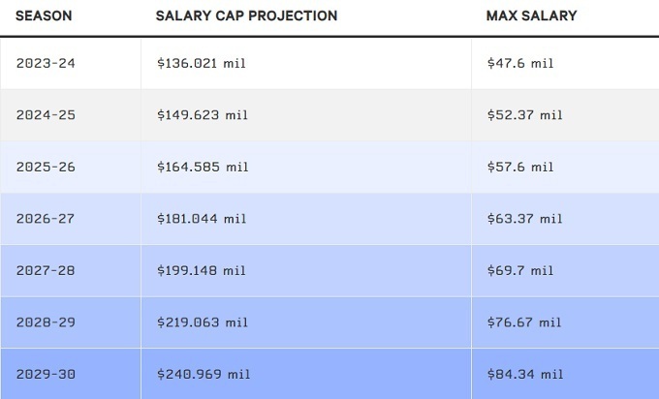Click the $240.969 mil salary cap cell

pyautogui.click(x=202, y=374)
